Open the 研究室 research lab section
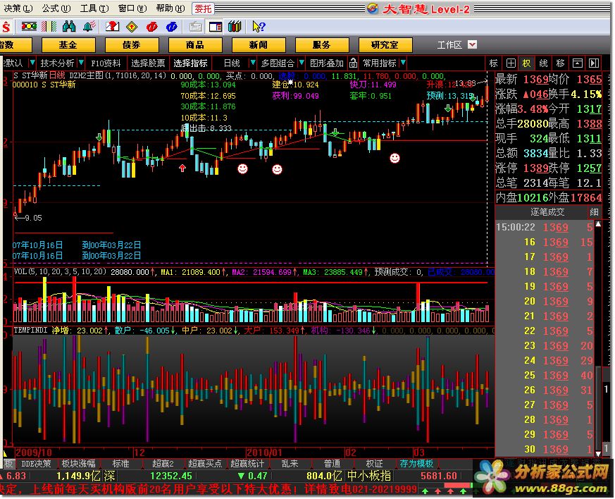Screen dimensions: 615x499 (x=385, y=44)
